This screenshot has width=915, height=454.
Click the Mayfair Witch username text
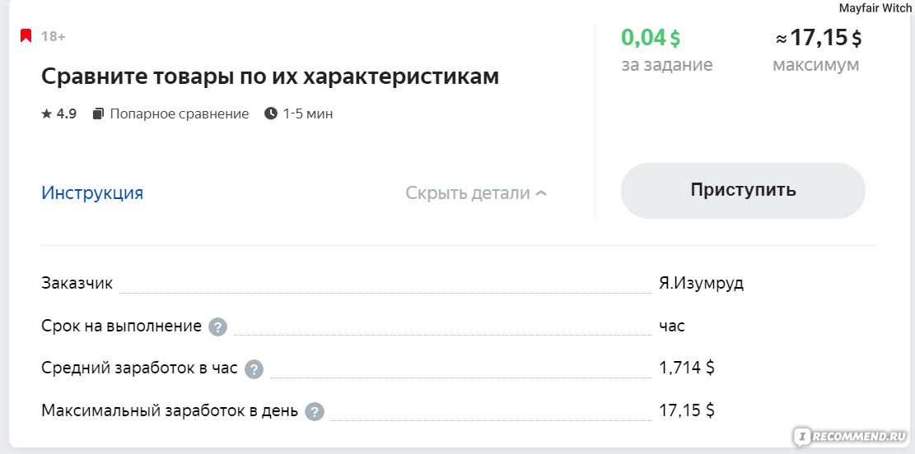click(875, 8)
